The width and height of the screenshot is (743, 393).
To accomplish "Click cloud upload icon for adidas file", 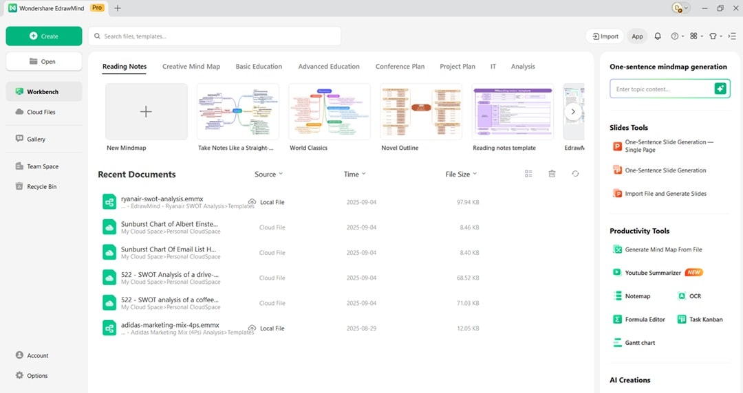I will coord(252,328).
